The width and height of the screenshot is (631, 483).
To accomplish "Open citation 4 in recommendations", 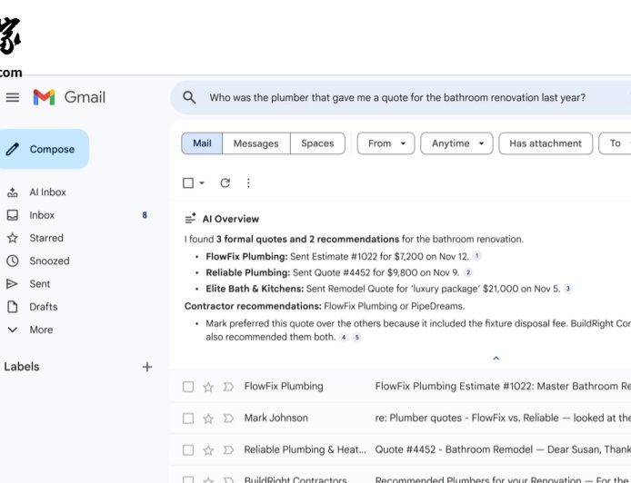I will click(344, 337).
